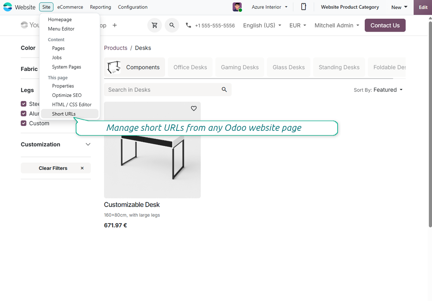The width and height of the screenshot is (432, 301).
Task: Click the Website app name text
Action: [25, 7]
